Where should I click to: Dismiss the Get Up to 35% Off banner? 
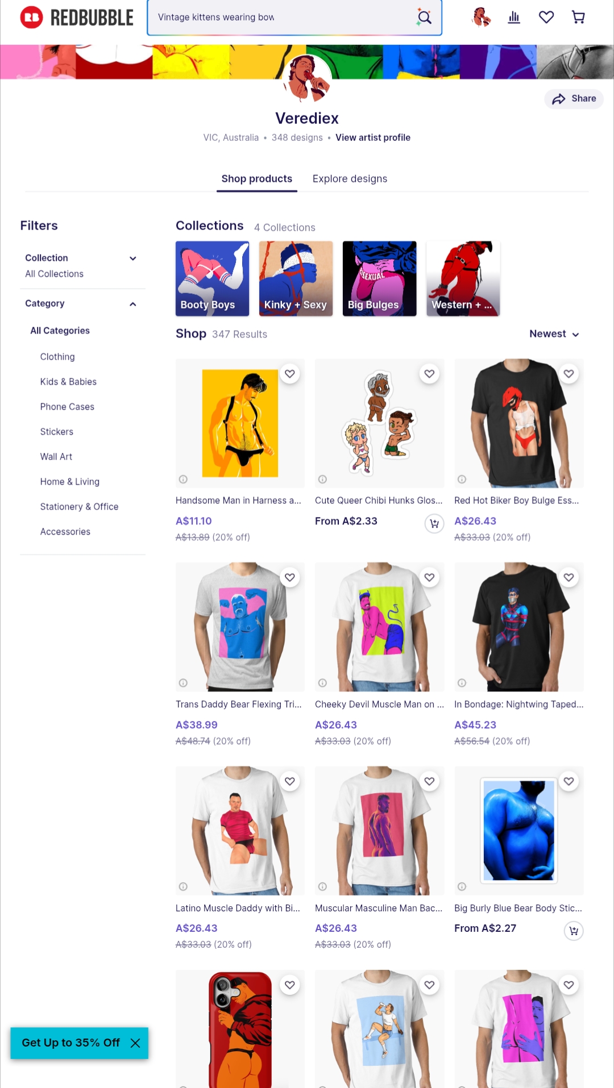(135, 1043)
